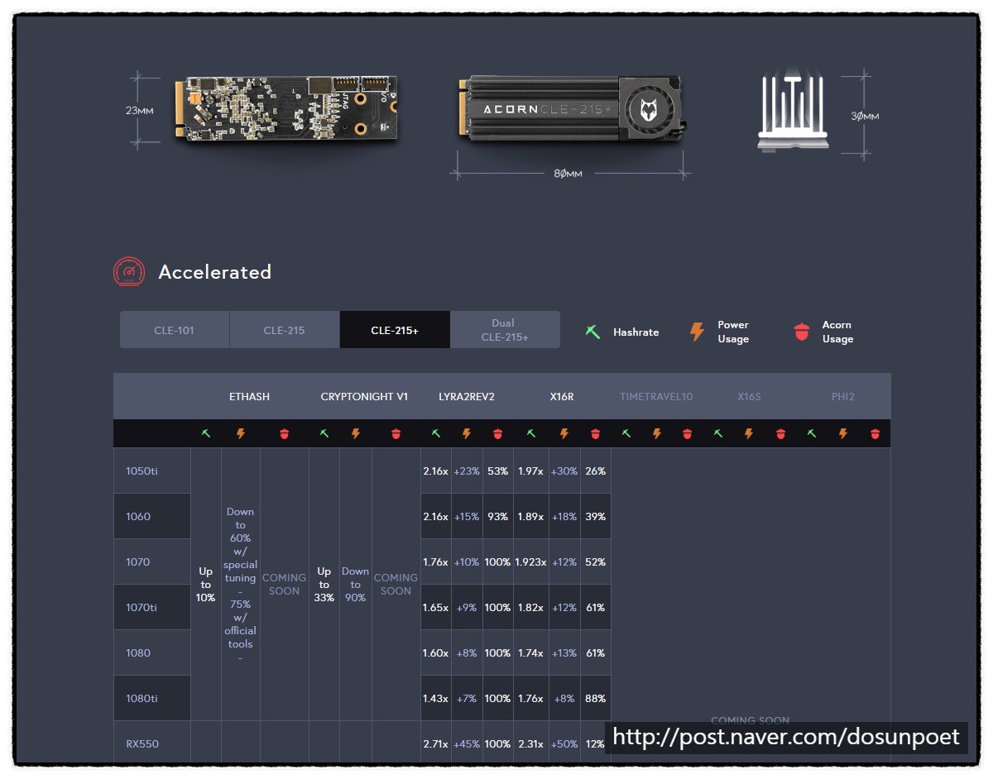The image size is (993, 779).
Task: Select the 1070ti row label
Action: click(152, 608)
